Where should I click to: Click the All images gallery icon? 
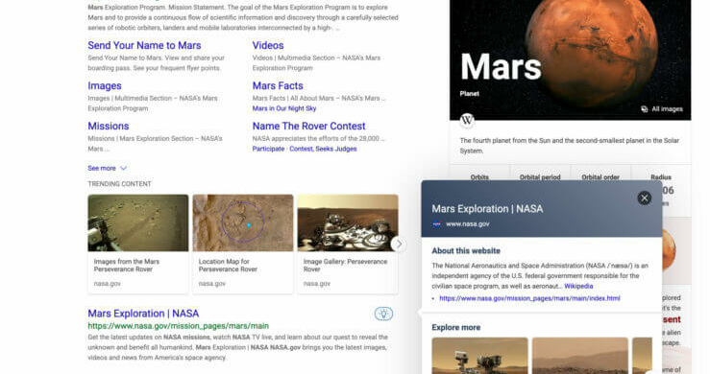click(x=644, y=109)
